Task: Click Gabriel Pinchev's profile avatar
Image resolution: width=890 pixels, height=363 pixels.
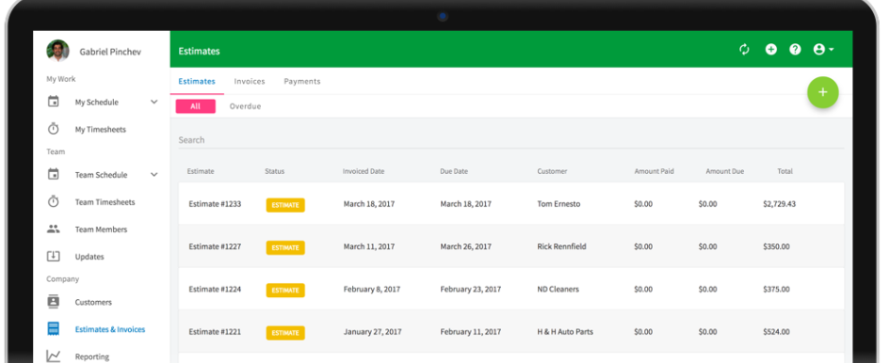Action: (x=57, y=51)
